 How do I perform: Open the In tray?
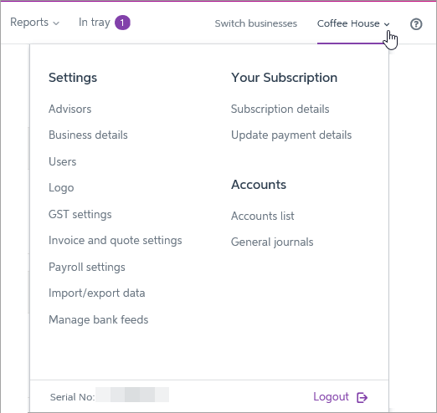coord(95,23)
